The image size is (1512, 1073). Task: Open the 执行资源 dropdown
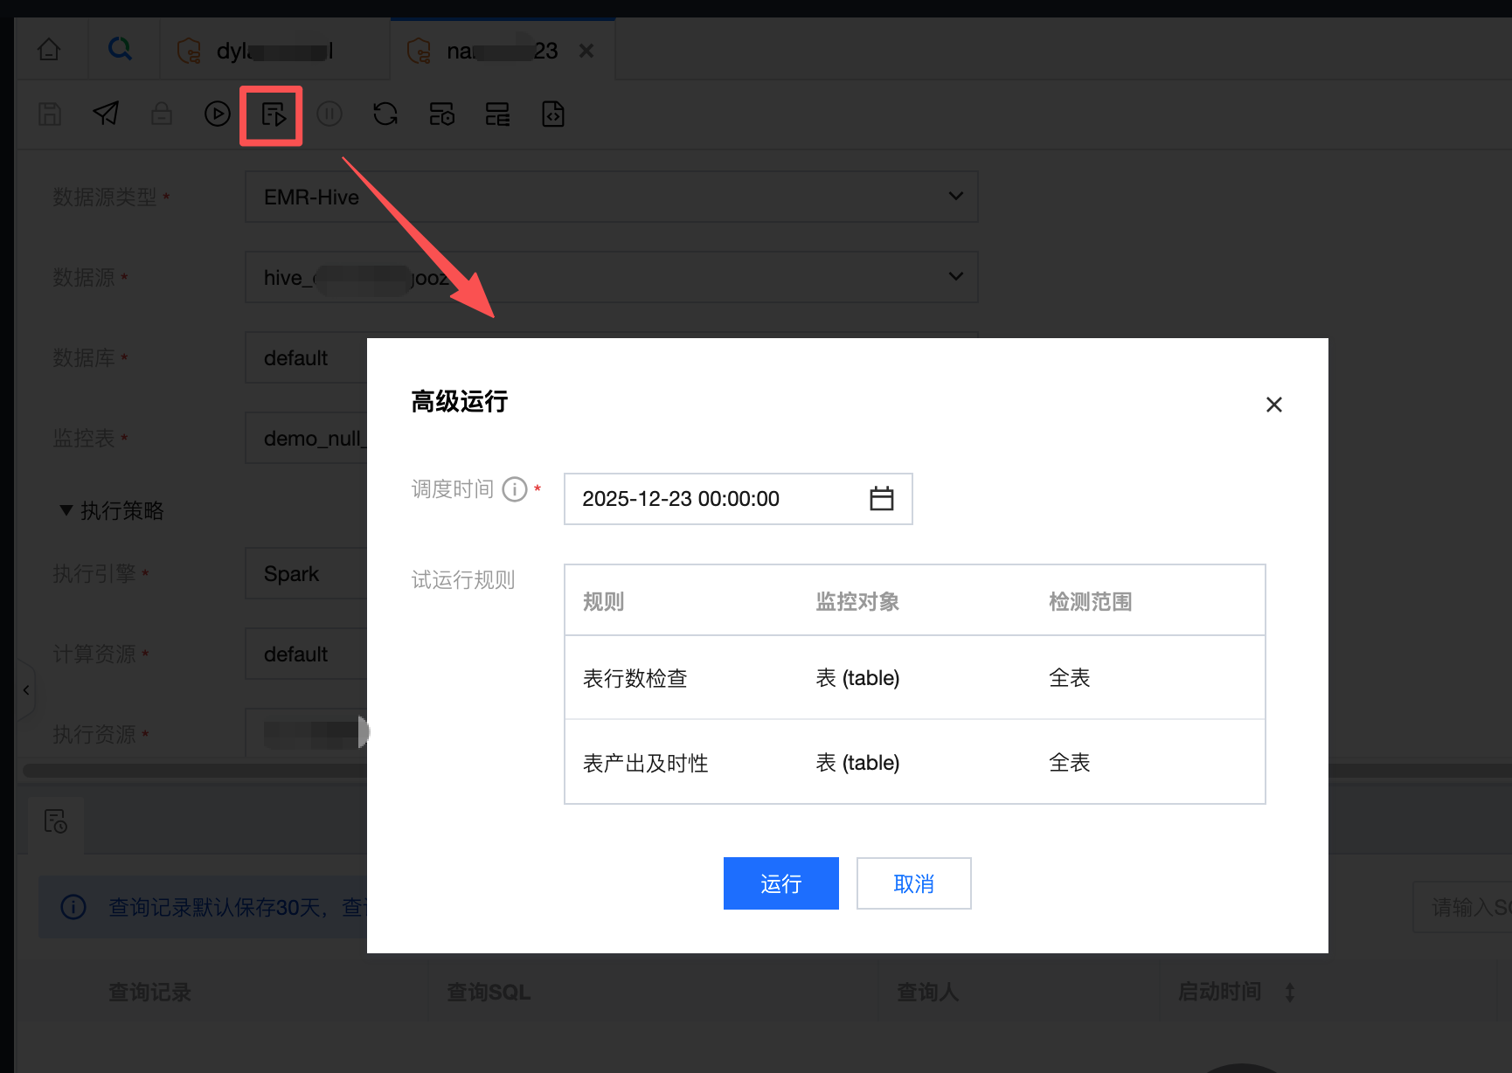point(306,734)
